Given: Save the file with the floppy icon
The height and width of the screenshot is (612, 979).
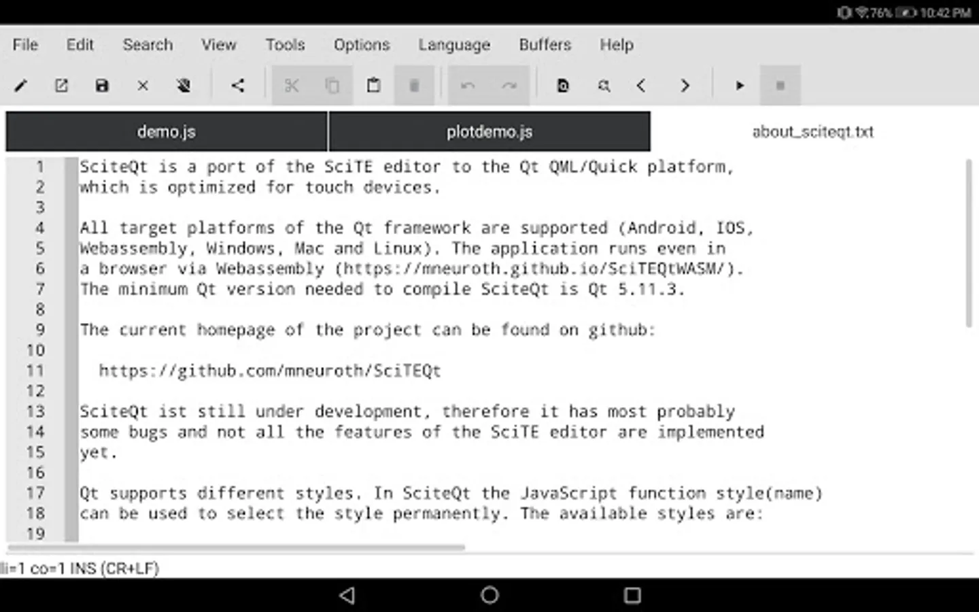Looking at the screenshot, I should pos(102,86).
